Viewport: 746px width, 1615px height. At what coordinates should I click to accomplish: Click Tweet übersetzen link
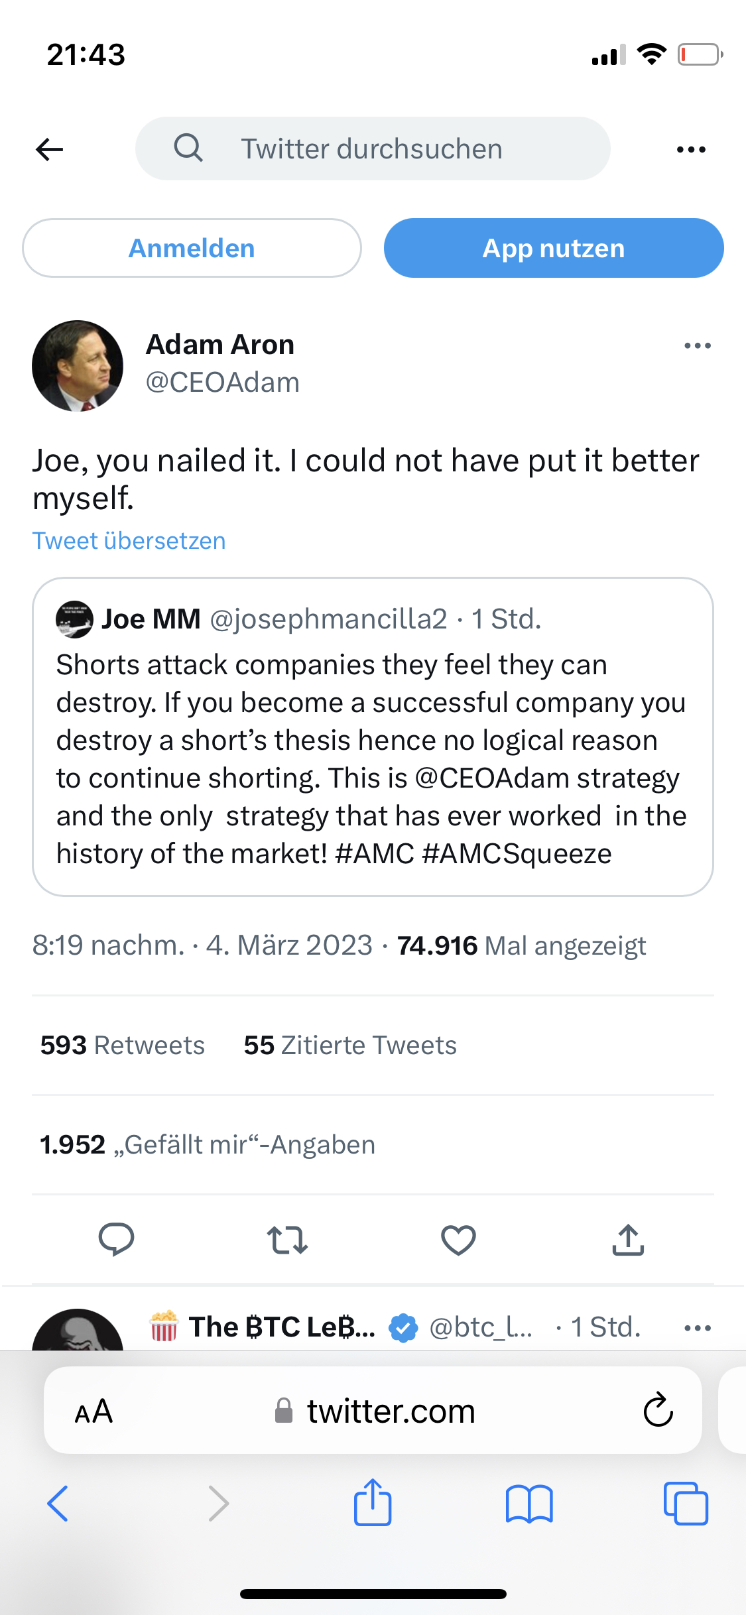click(x=129, y=541)
